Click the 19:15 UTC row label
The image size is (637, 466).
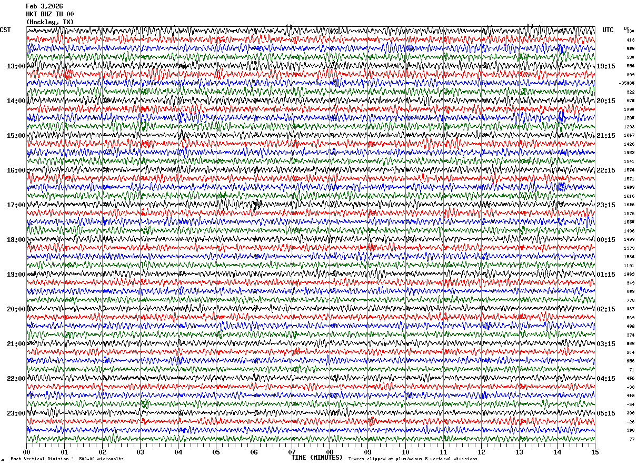coord(605,66)
